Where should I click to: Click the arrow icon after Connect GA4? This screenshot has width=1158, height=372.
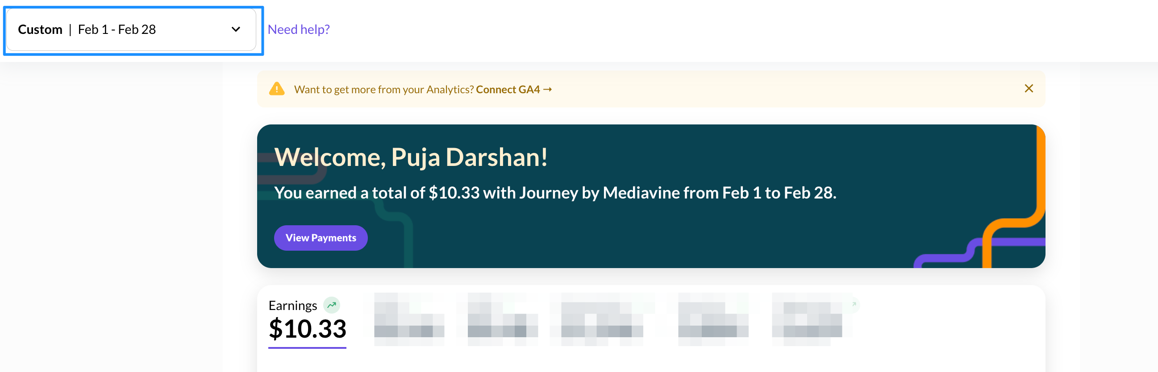tap(547, 89)
